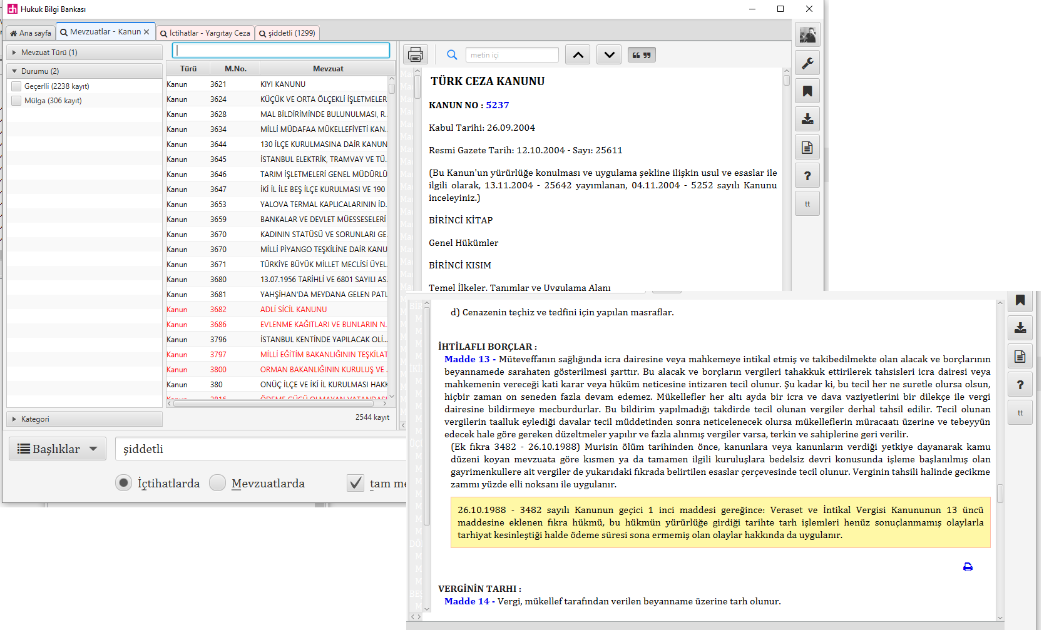The height and width of the screenshot is (630, 1059).
Task: Click bookmark icon in lower document window
Action: pyautogui.click(x=1020, y=300)
